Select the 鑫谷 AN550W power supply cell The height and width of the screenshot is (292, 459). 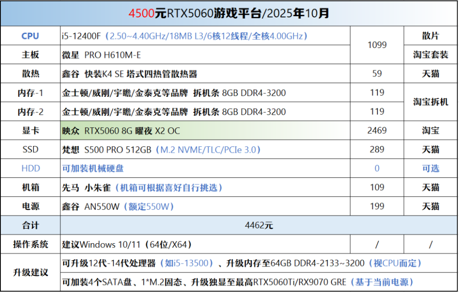(x=118, y=207)
